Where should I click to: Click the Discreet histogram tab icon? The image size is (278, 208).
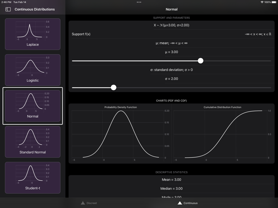coord(83,203)
